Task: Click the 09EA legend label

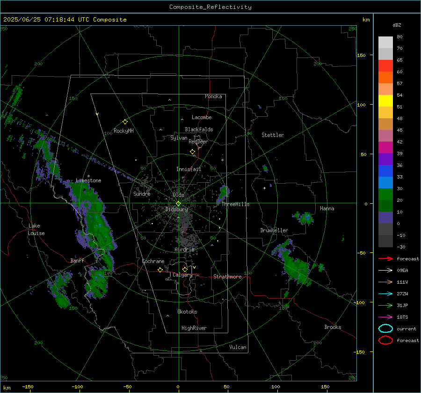Action: click(x=402, y=271)
